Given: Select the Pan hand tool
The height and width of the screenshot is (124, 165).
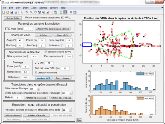Looking at the screenshot, I should pos(35,12).
